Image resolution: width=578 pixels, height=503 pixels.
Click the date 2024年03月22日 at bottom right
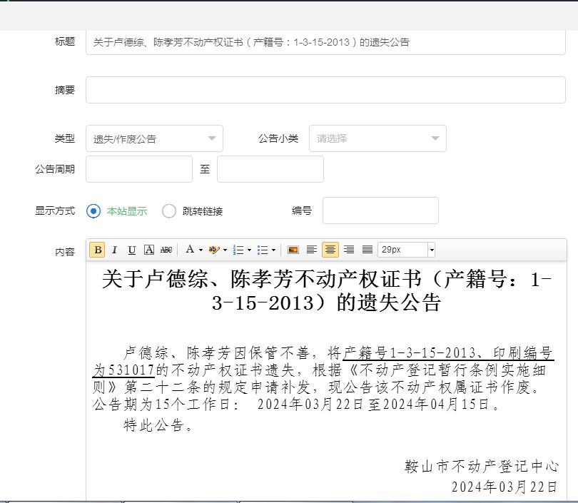point(505,487)
